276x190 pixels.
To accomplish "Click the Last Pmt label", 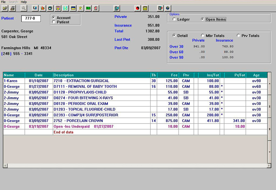I will pos(122,40).
